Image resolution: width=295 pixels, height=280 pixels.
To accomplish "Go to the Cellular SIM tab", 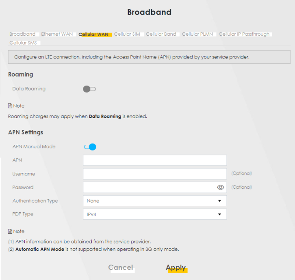I will click(127, 34).
